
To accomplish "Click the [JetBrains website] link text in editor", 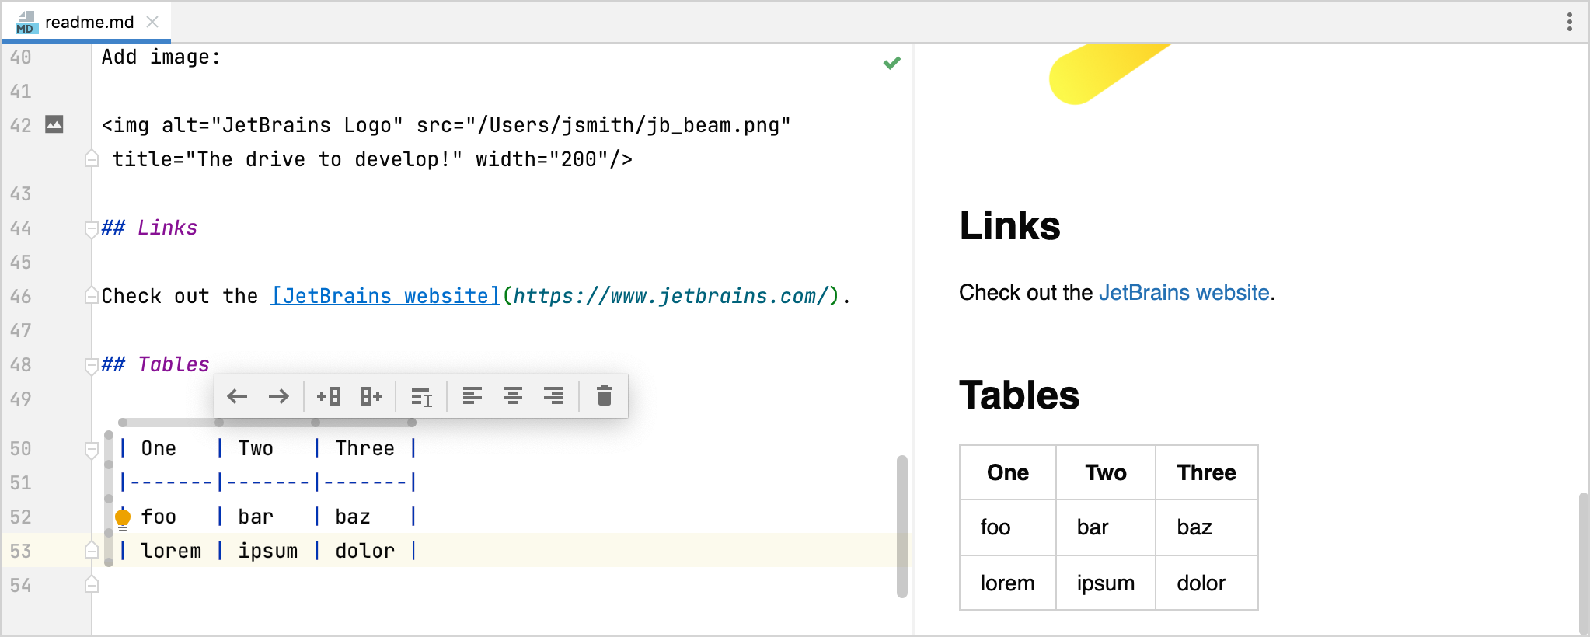I will pos(385,296).
